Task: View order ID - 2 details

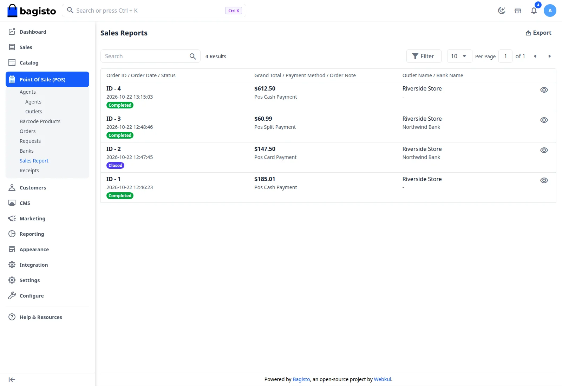Action: (544, 150)
